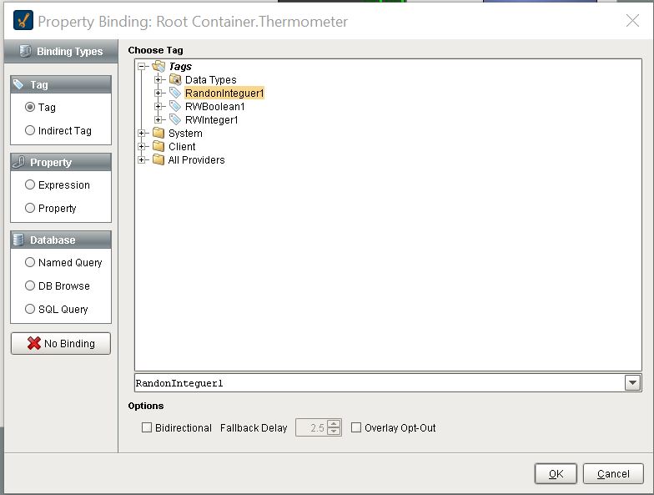Click the RandonInteguer1 tag icon
Viewport: 654px width, 495px height.
click(x=175, y=93)
